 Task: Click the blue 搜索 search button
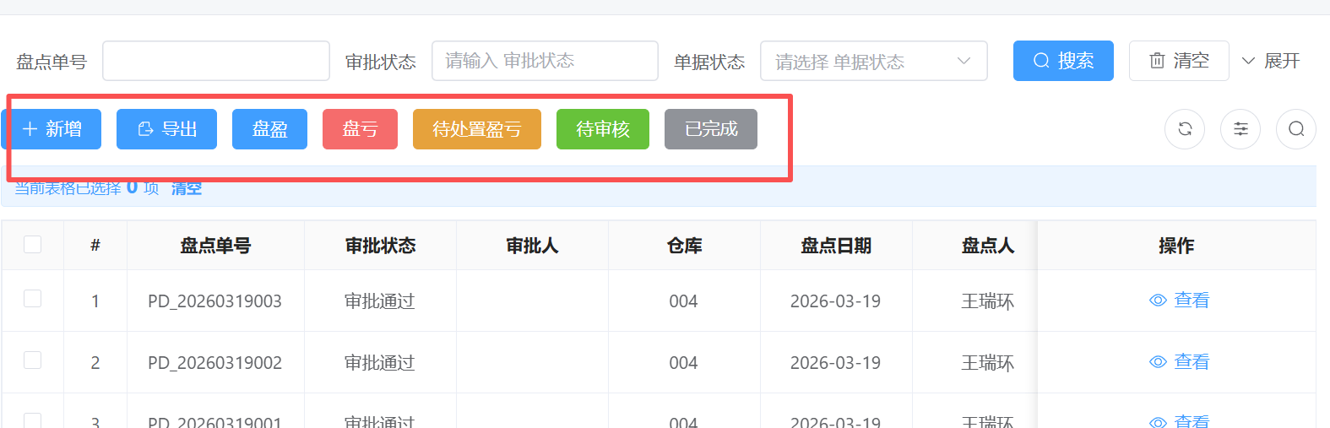1063,62
